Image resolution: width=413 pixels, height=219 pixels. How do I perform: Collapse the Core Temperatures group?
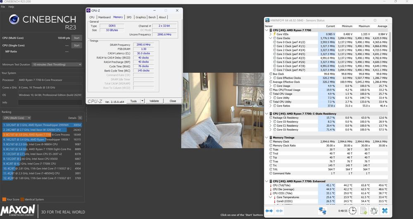coord(271,197)
